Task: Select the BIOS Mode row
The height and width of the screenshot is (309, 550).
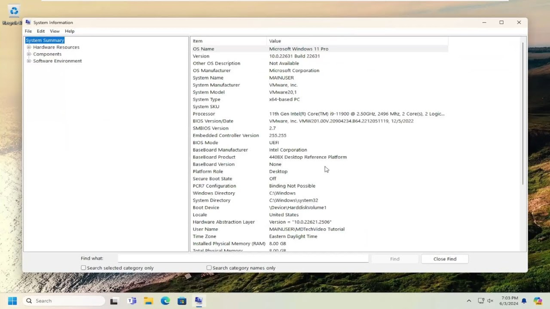Action: [x=319, y=142]
